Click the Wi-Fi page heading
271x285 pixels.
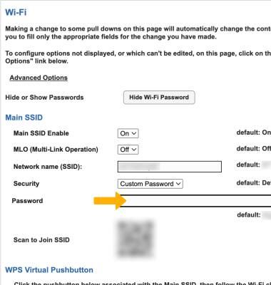point(16,12)
